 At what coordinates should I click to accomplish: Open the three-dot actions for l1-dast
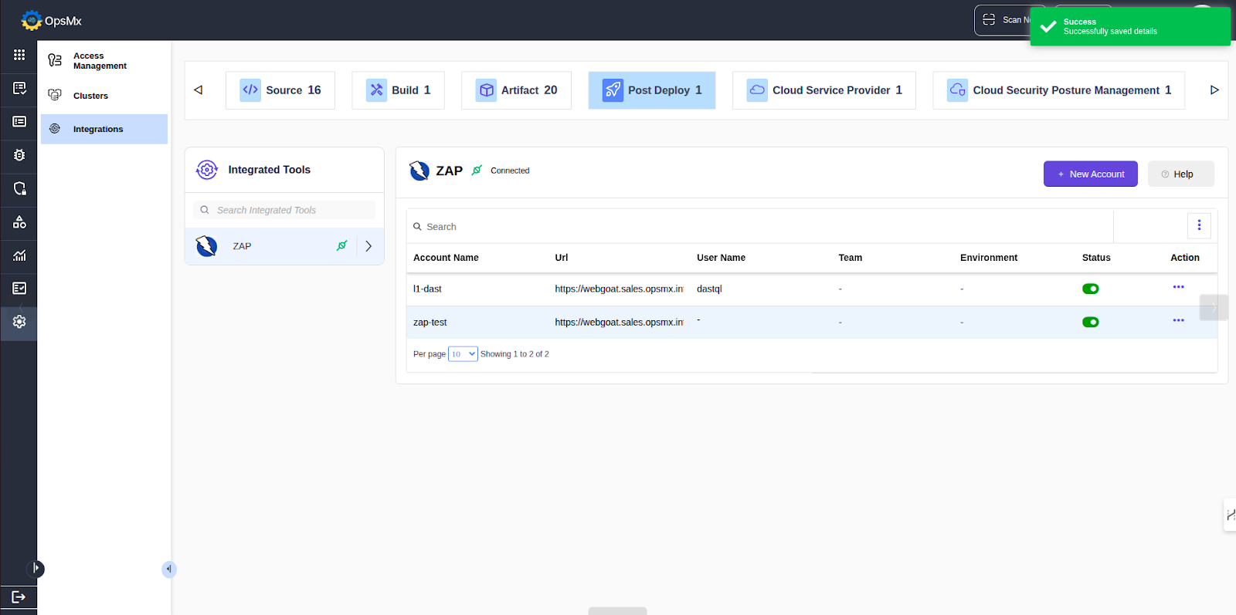[x=1178, y=287]
